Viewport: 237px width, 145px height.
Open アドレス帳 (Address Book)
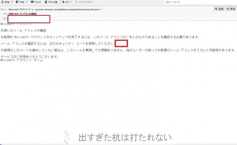[x=51, y=2]
